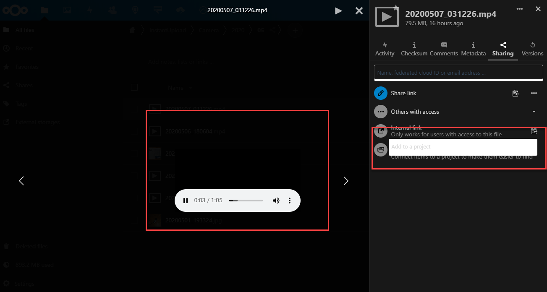Mute the video audio
Image resolution: width=547 pixels, height=292 pixels.
pyautogui.click(x=276, y=200)
